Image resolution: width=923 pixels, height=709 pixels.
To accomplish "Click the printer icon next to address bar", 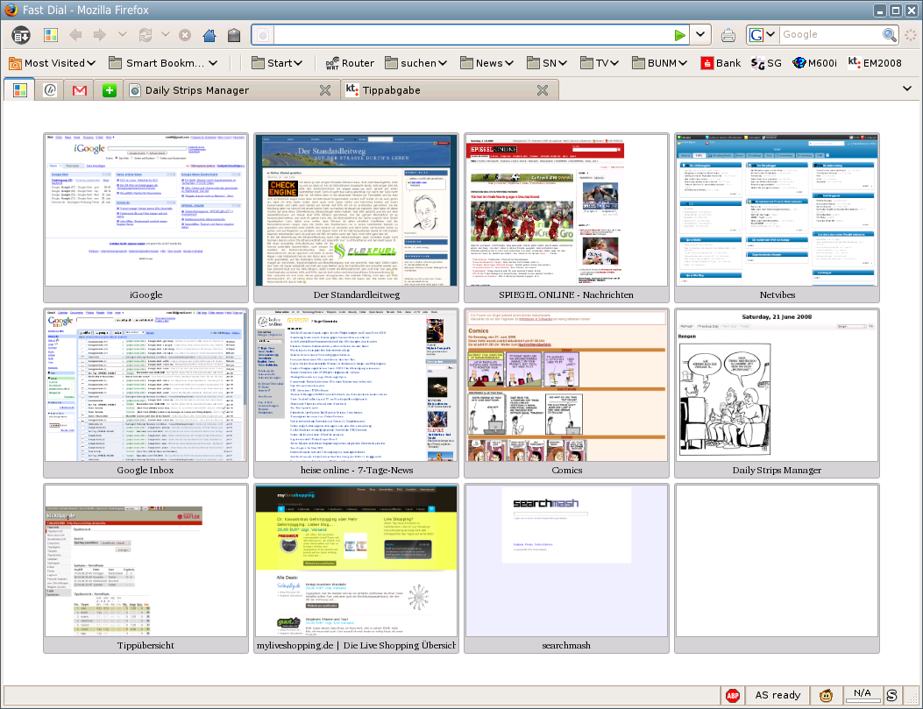I will click(x=728, y=35).
